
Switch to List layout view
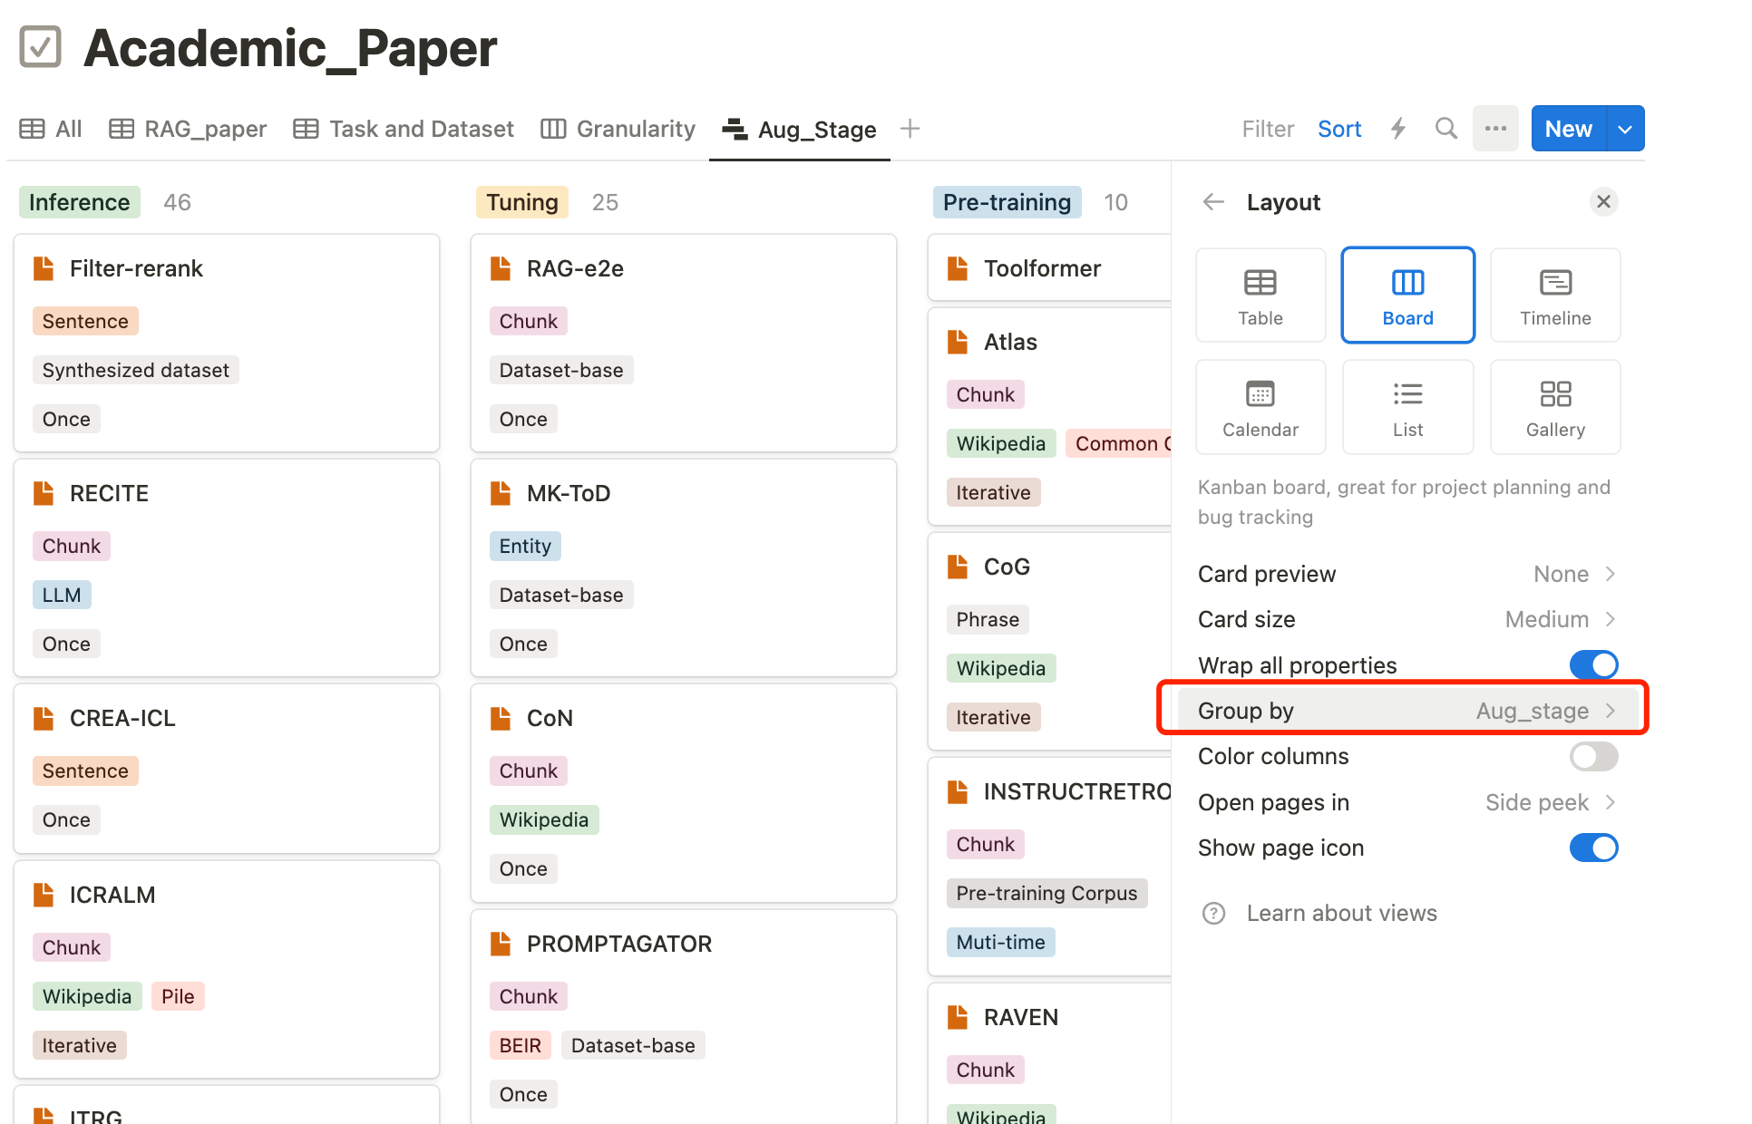[1407, 407]
